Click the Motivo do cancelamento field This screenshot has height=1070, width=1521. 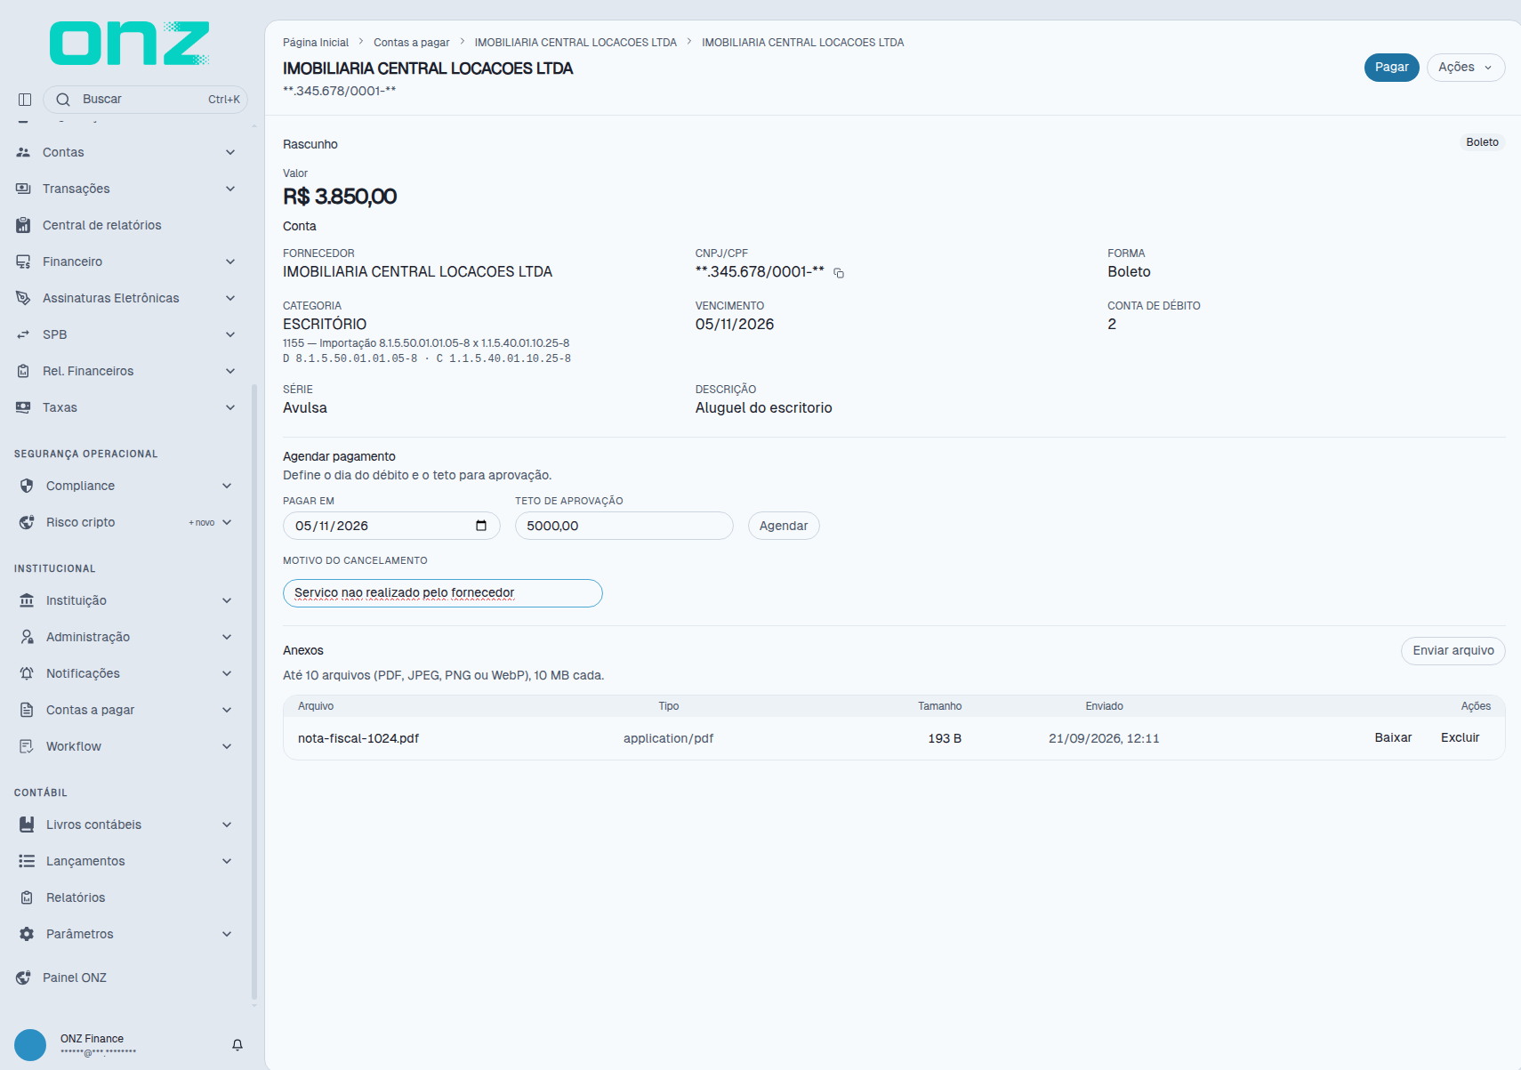[x=443, y=593]
